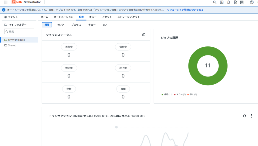Switch to the オートメーション tab
The image size is (258, 146).
click(x=63, y=17)
